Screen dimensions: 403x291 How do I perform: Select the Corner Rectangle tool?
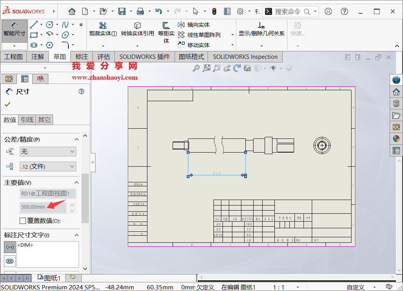pyautogui.click(x=34, y=35)
